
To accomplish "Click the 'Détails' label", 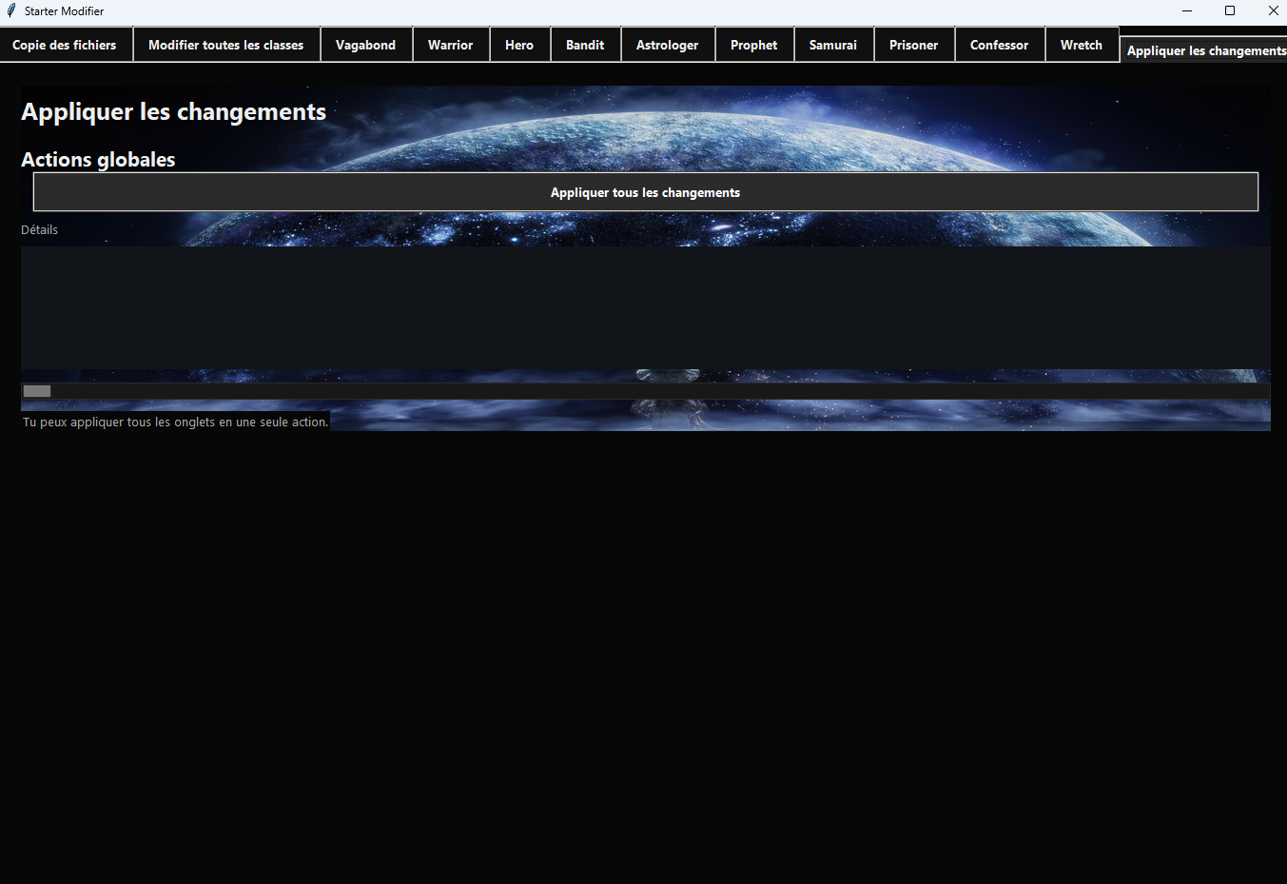I will 40,230.
